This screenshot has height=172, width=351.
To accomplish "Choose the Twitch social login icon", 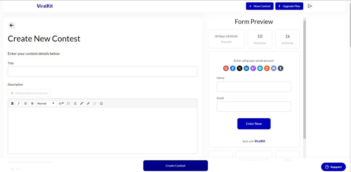I will pos(253,68).
